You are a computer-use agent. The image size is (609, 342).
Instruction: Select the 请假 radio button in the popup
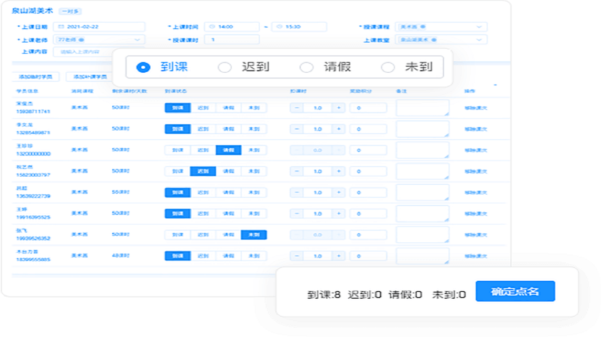point(306,67)
